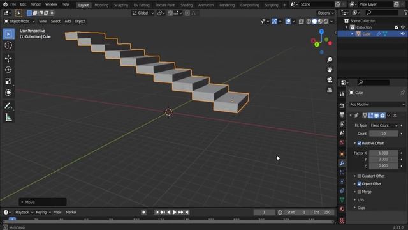Toggle Collection visibility eye icon
Viewport: 408px width, 230px height.
click(402, 27)
